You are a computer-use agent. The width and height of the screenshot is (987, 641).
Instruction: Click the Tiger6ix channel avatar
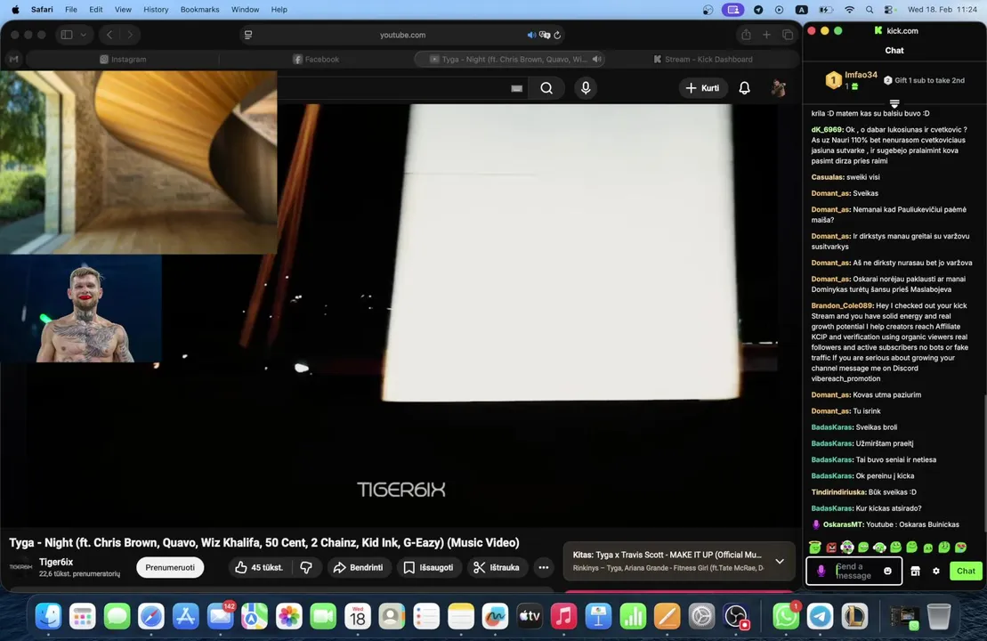point(20,567)
